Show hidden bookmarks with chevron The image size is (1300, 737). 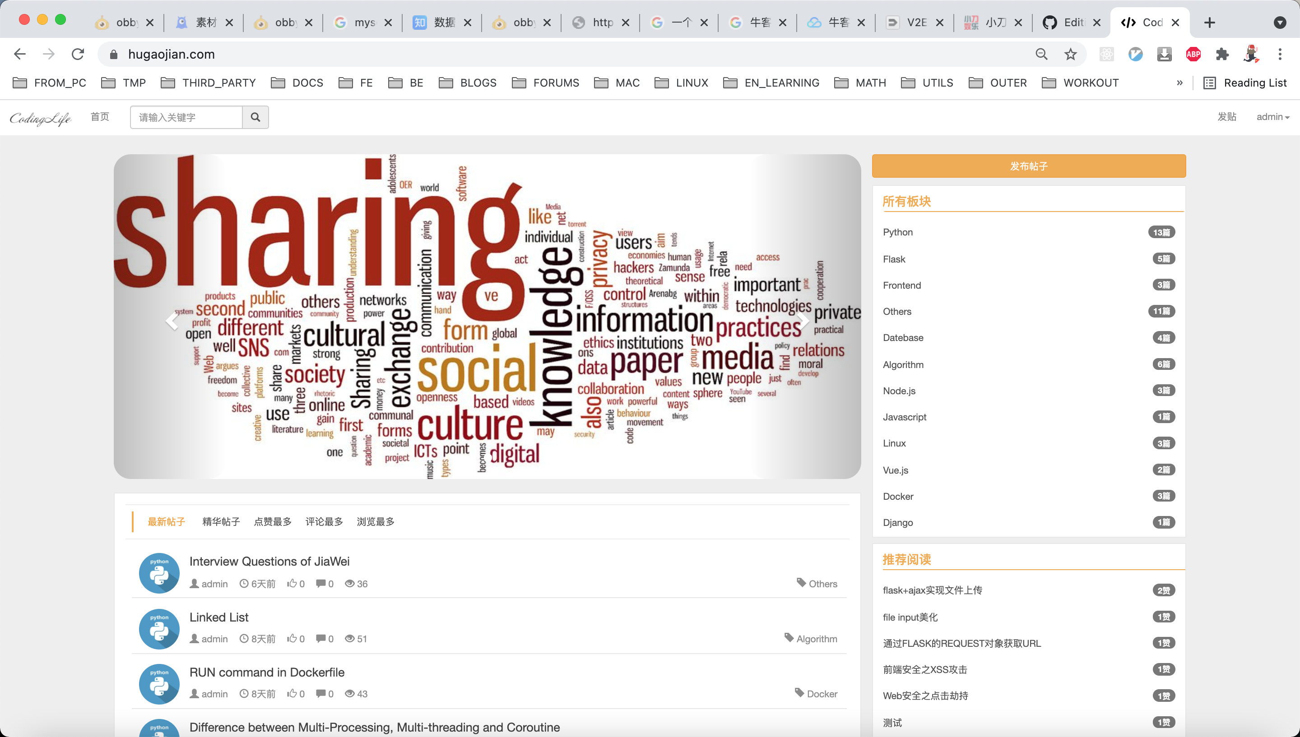point(1179,83)
